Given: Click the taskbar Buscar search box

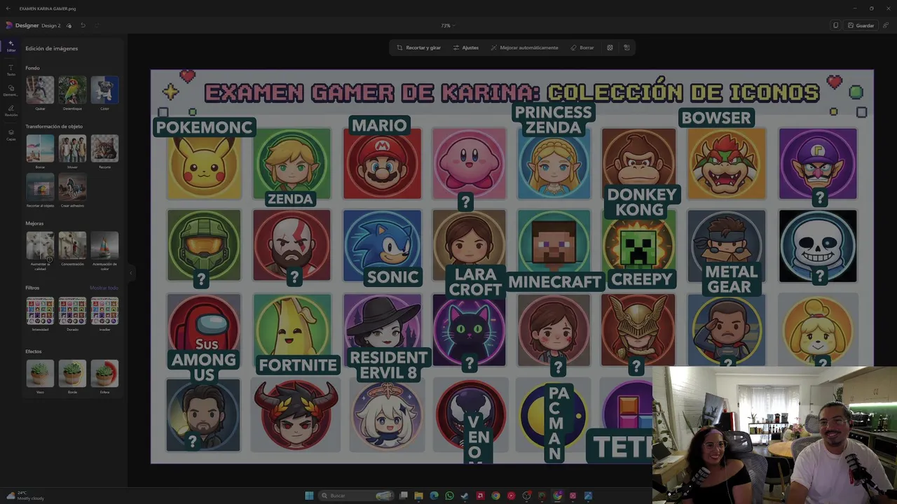Looking at the screenshot, I should point(356,496).
